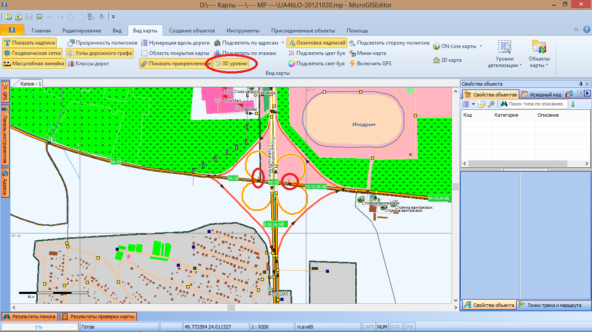Click the green down arrow in properties panel

[x=573, y=104]
